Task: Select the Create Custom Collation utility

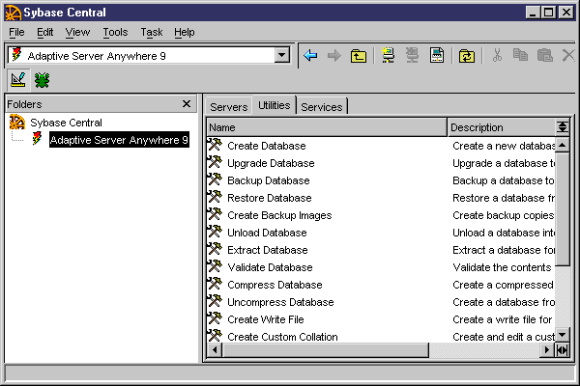Action: [x=282, y=337]
